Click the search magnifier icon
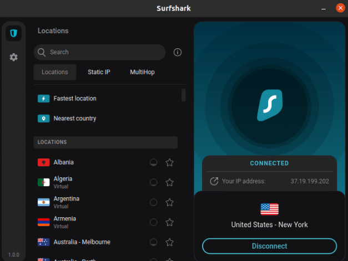Image resolution: width=348 pixels, height=261 pixels. point(42,52)
